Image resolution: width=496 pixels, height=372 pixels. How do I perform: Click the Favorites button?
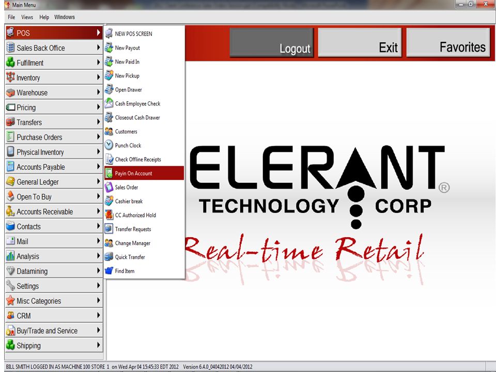[x=448, y=43]
